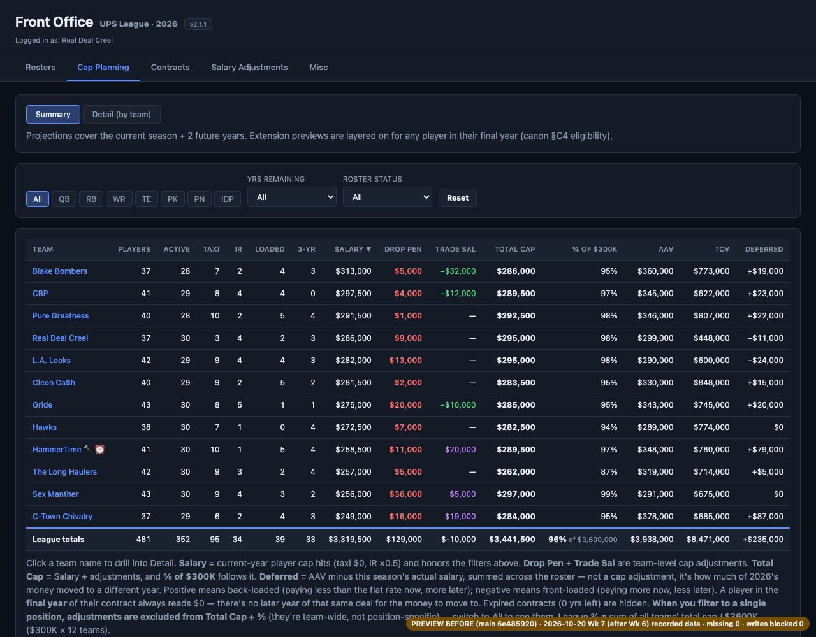Drill into Sex Manther team
The image size is (816, 637).
coord(55,494)
